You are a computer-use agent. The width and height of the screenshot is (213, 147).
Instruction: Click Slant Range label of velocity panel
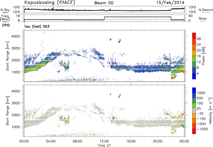pyautogui.click(x=7, y=111)
